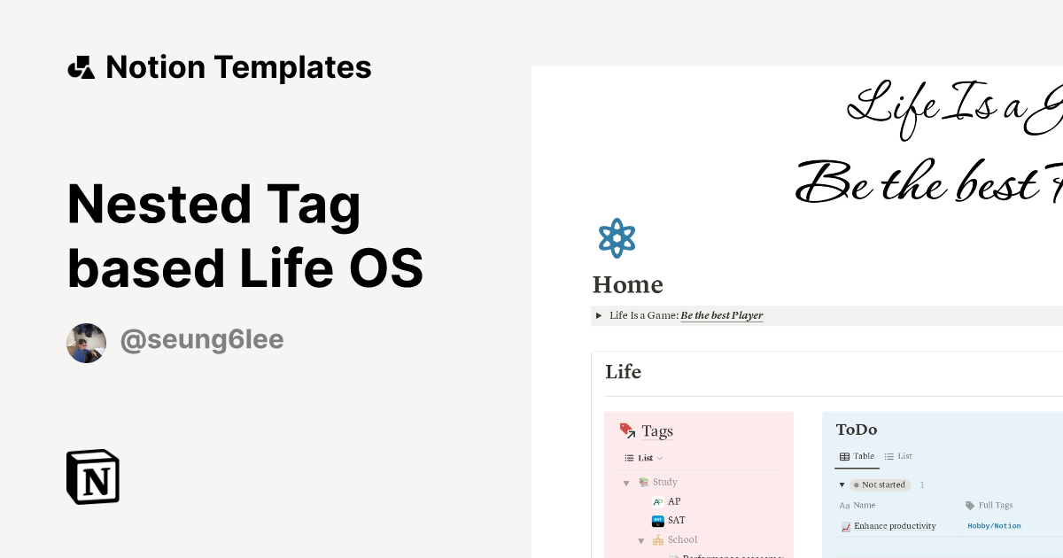Collapse the Not started group in ToDo
Viewport: 1063px width, 558px height.
pos(842,484)
